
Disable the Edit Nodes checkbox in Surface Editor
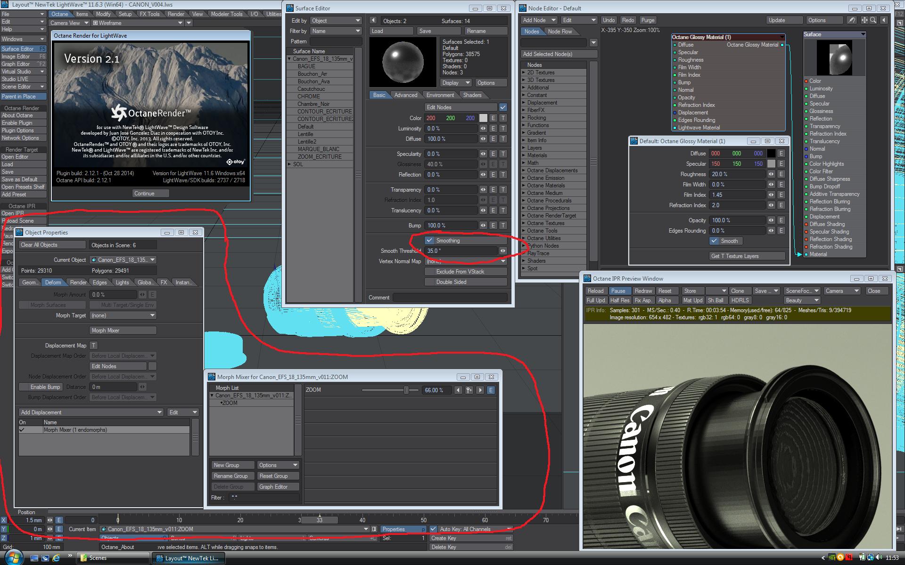(x=503, y=107)
